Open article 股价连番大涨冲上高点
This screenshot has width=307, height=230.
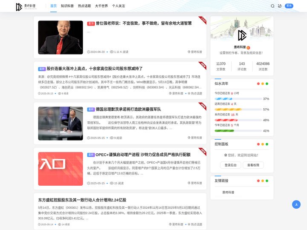pos(95,69)
